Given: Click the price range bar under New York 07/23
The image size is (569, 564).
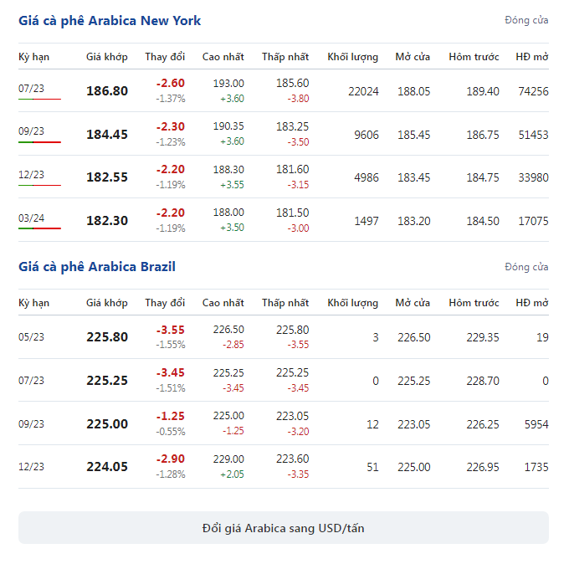Looking at the screenshot, I should (39, 99).
